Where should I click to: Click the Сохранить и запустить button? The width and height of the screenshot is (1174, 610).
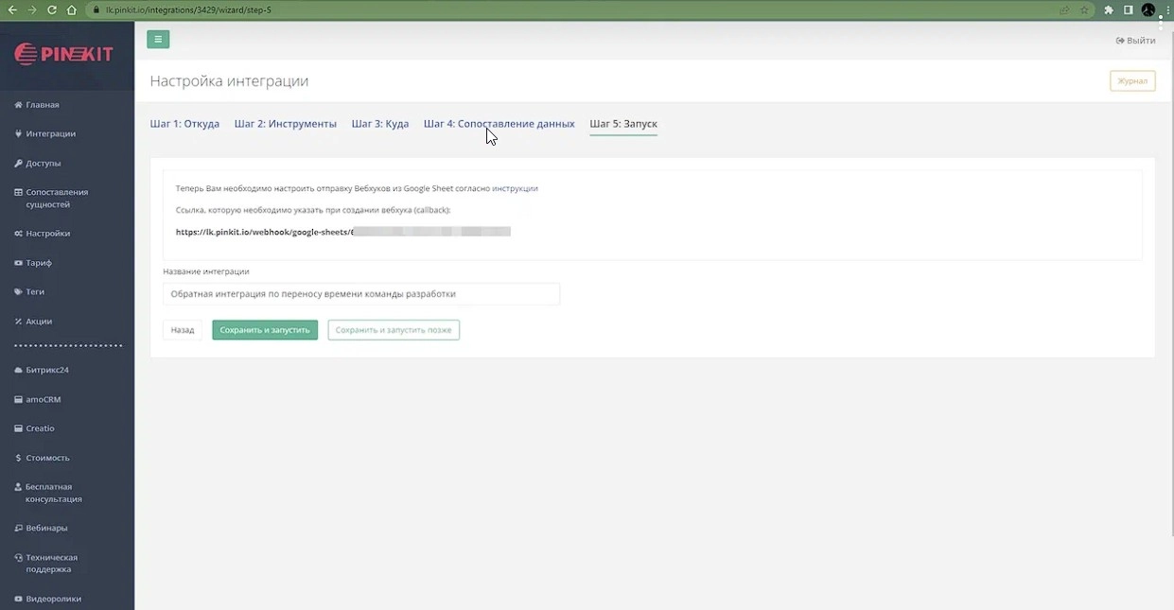click(x=265, y=330)
